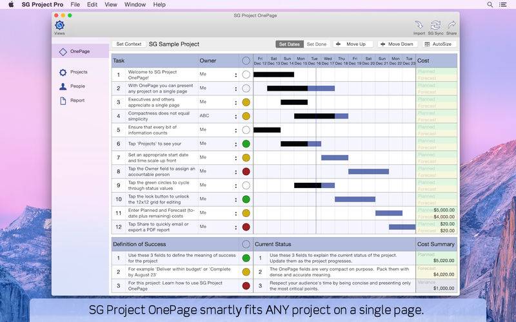Cycle yellow status circle for task 3
Screen dimensions: 516x322
(x=246, y=102)
